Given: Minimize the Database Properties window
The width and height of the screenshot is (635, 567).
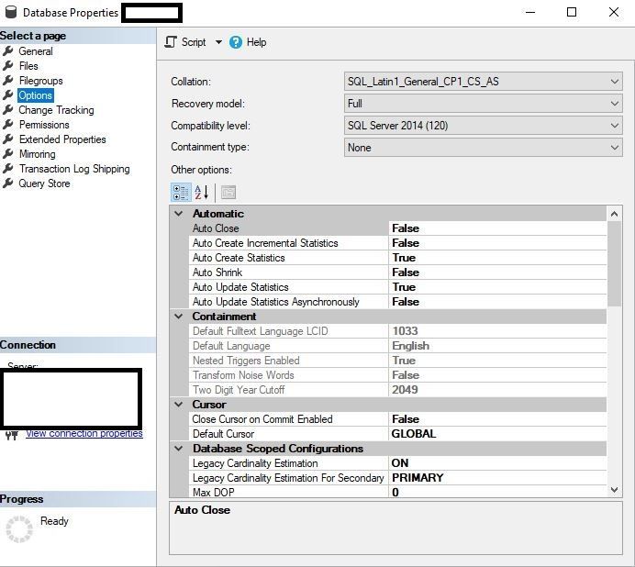Looking at the screenshot, I should 530,12.
